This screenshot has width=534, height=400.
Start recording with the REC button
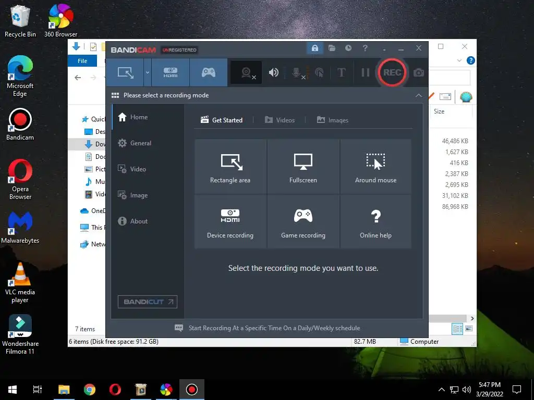tap(392, 72)
